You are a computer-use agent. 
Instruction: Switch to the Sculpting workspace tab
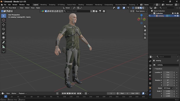coord(52,5)
